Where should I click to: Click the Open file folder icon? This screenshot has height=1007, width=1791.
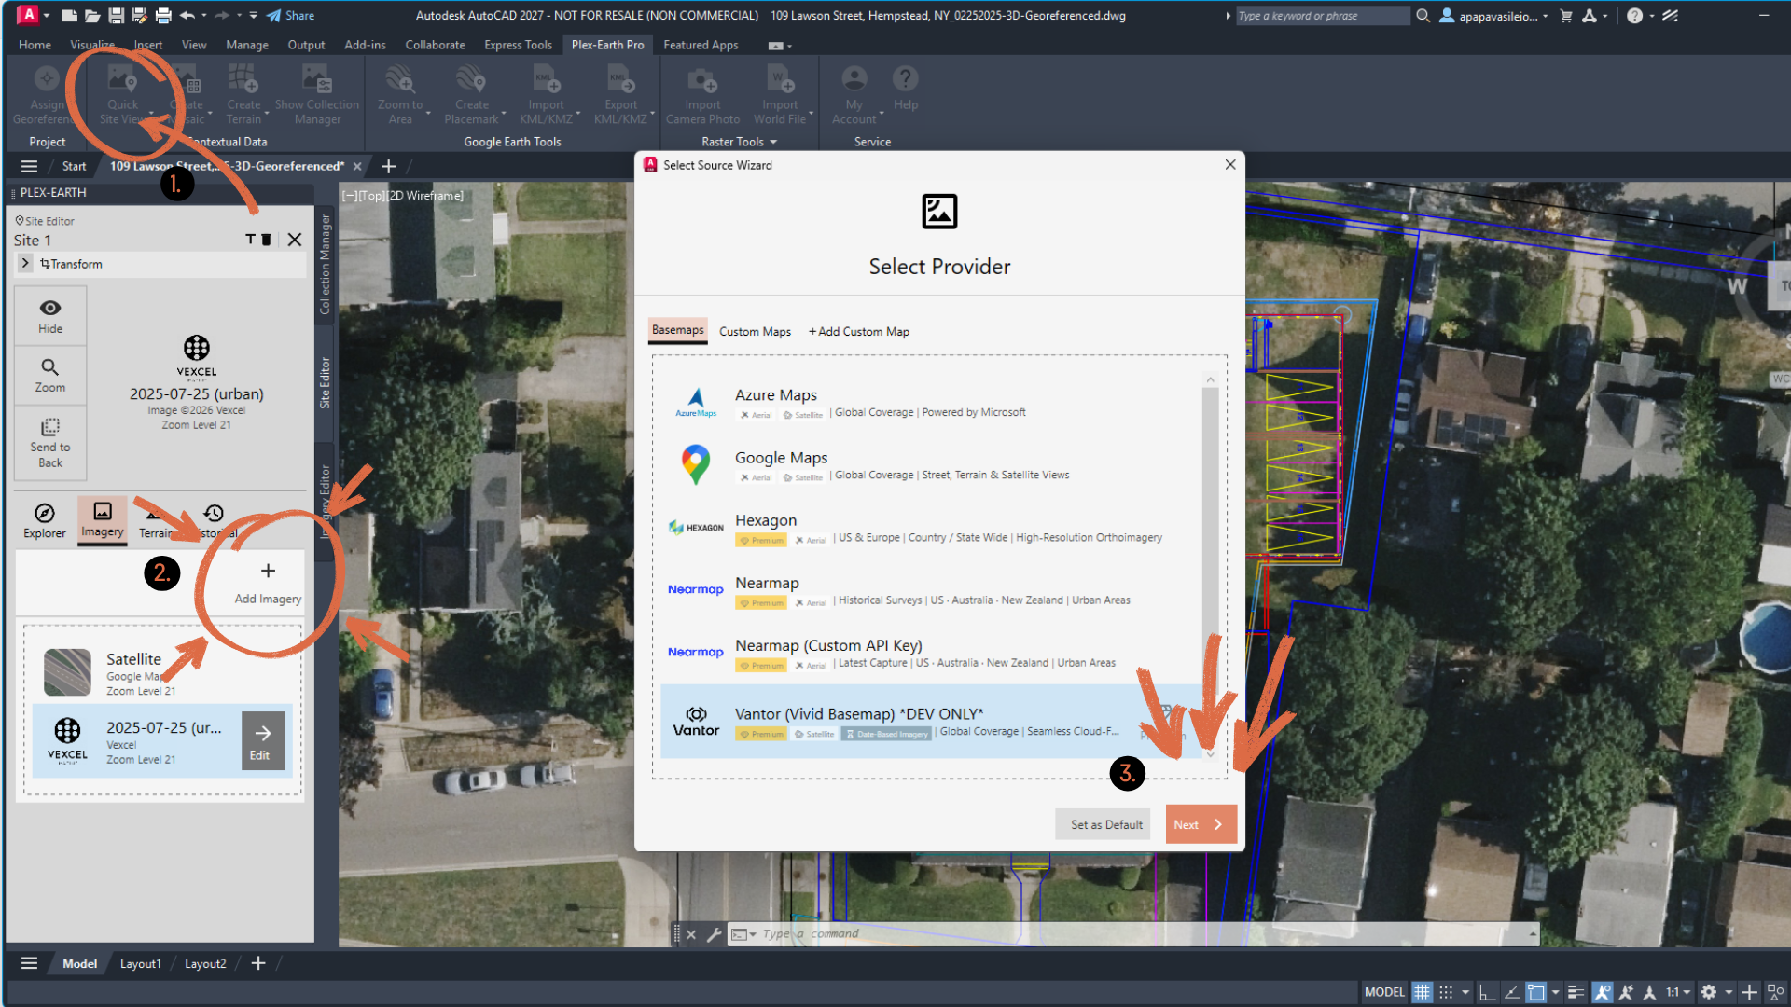pos(92,16)
